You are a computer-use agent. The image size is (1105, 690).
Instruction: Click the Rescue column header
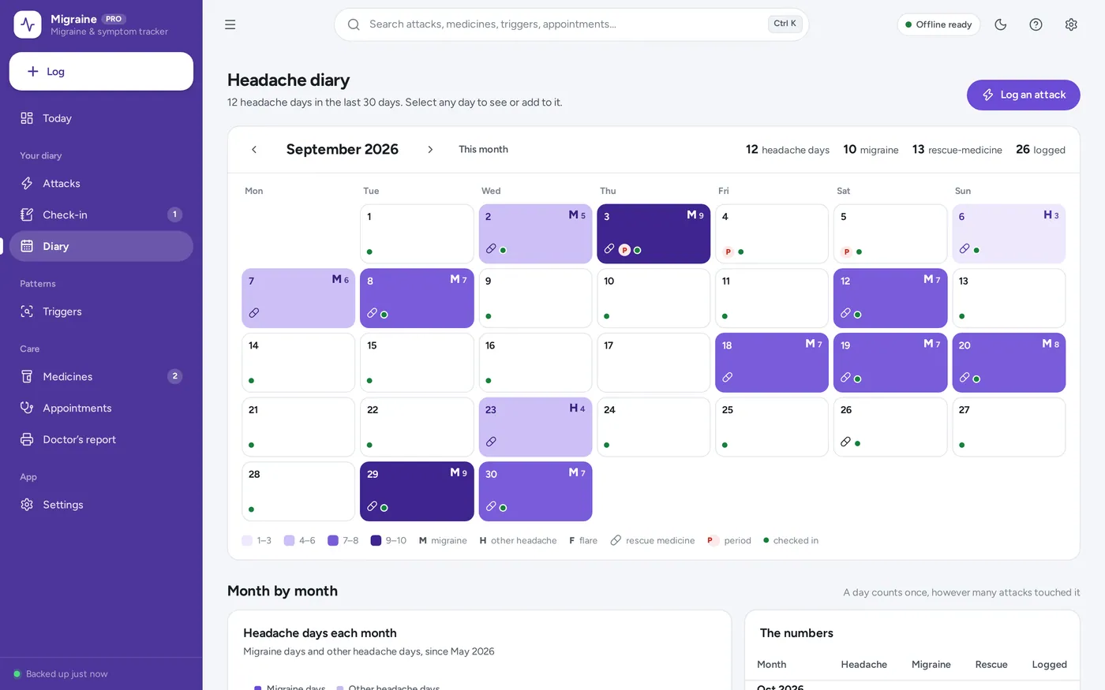[x=991, y=665]
